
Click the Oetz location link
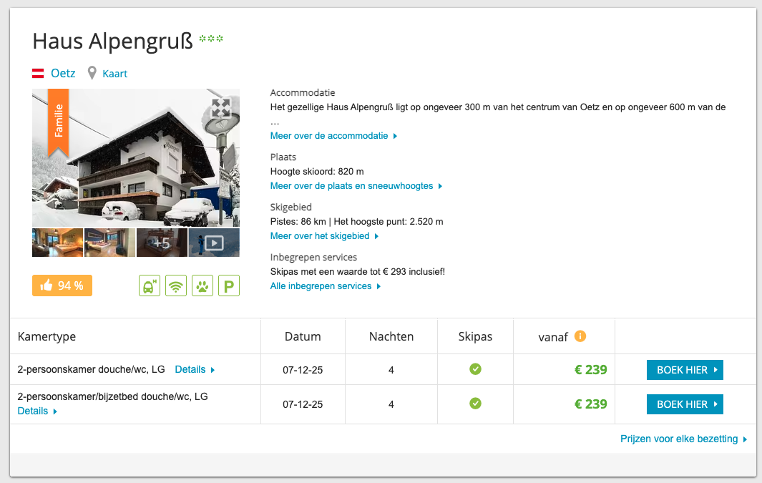(x=63, y=73)
